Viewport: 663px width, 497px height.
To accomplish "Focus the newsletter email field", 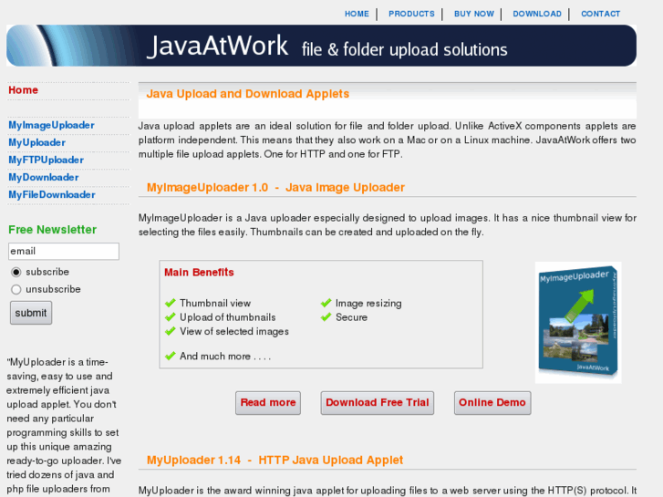I will (64, 252).
